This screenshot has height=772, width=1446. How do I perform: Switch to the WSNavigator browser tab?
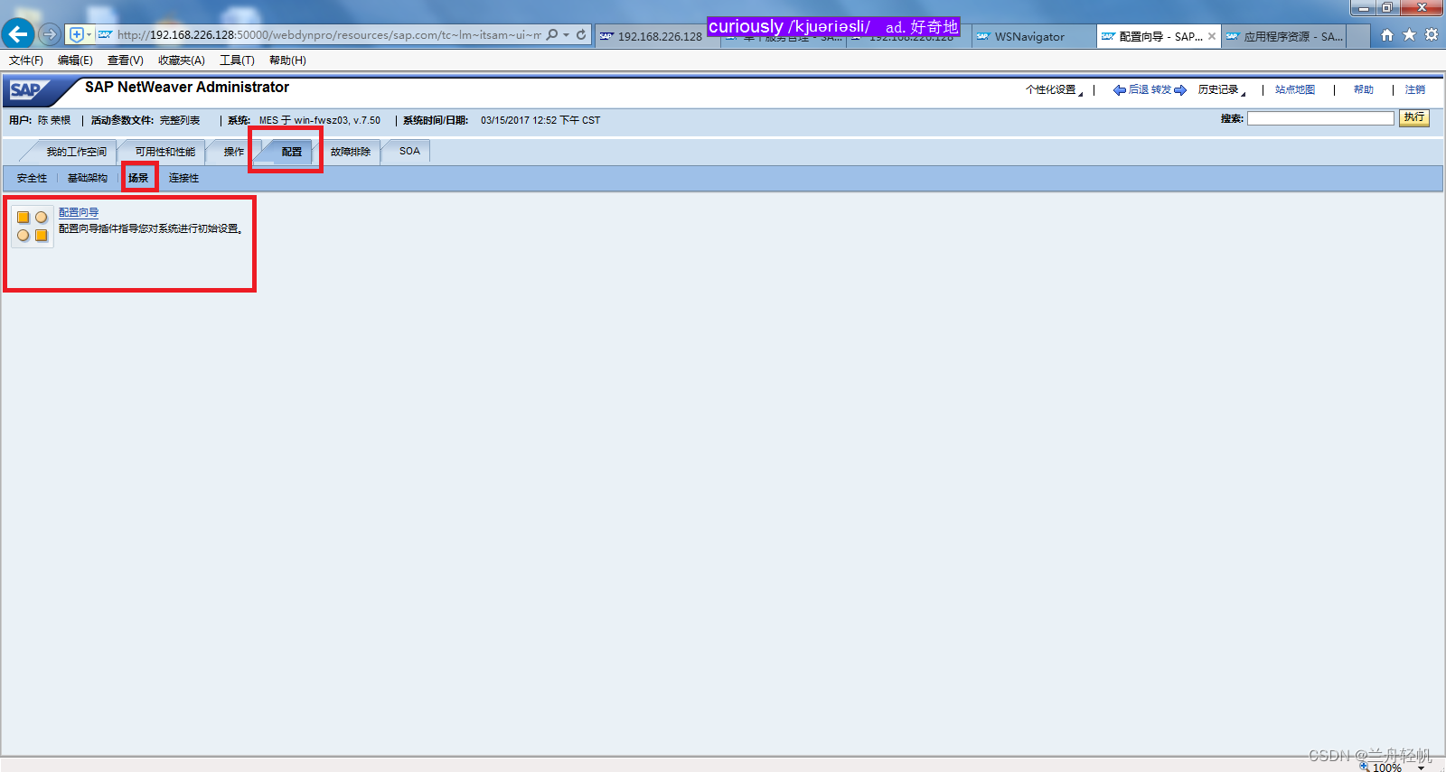click(x=1033, y=36)
